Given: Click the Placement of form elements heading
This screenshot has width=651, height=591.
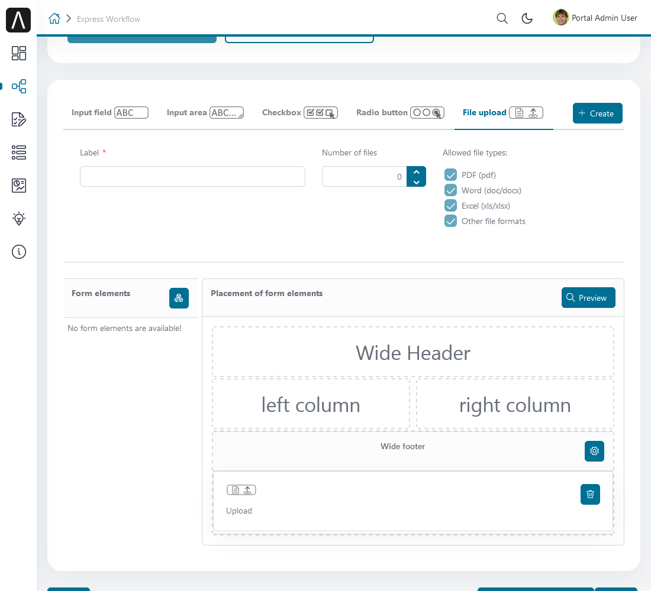Looking at the screenshot, I should [x=266, y=294].
